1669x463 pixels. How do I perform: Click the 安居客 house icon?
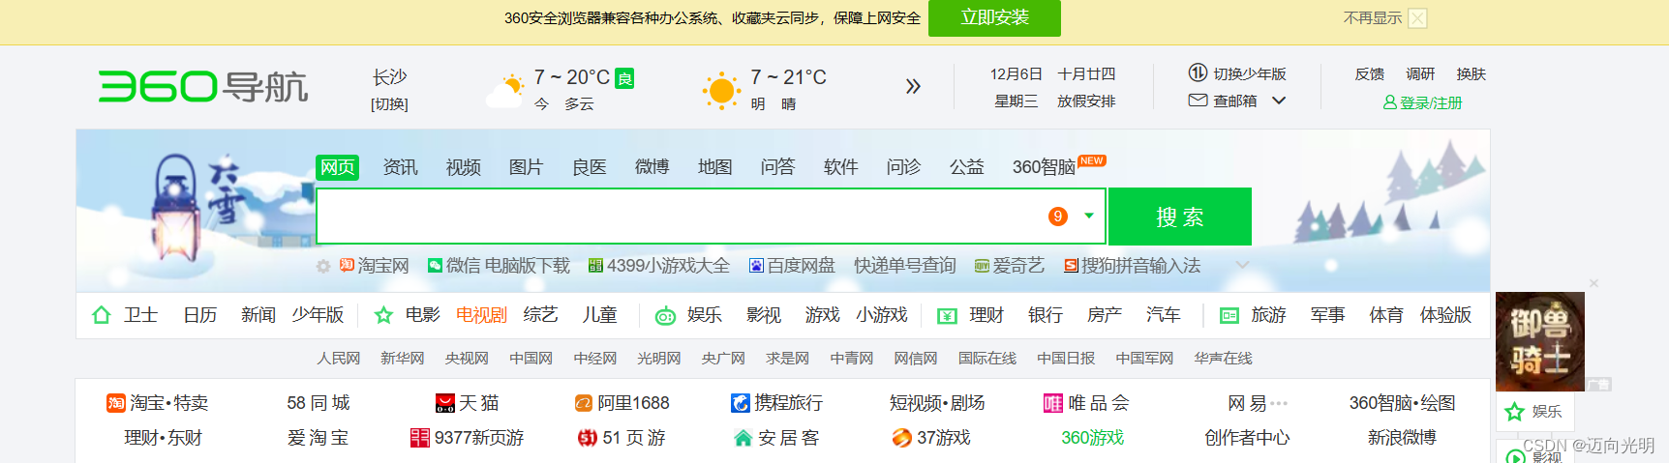point(743,439)
